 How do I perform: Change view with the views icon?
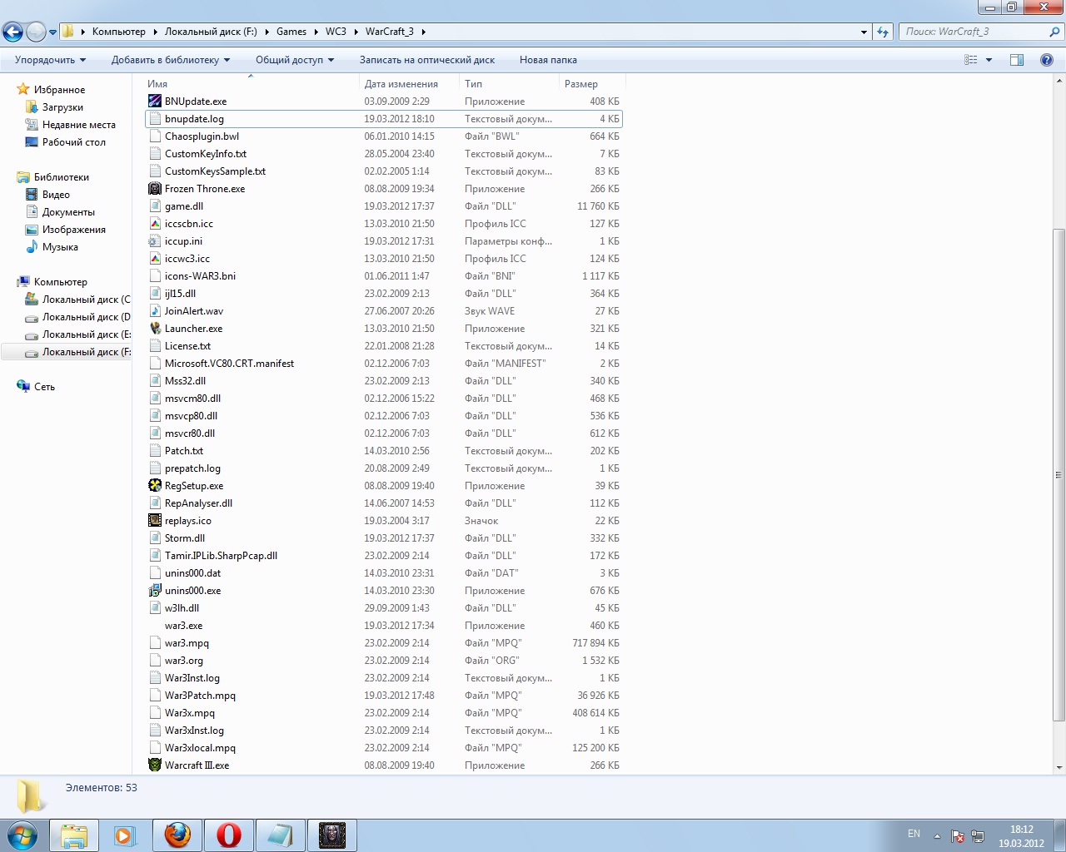(971, 60)
